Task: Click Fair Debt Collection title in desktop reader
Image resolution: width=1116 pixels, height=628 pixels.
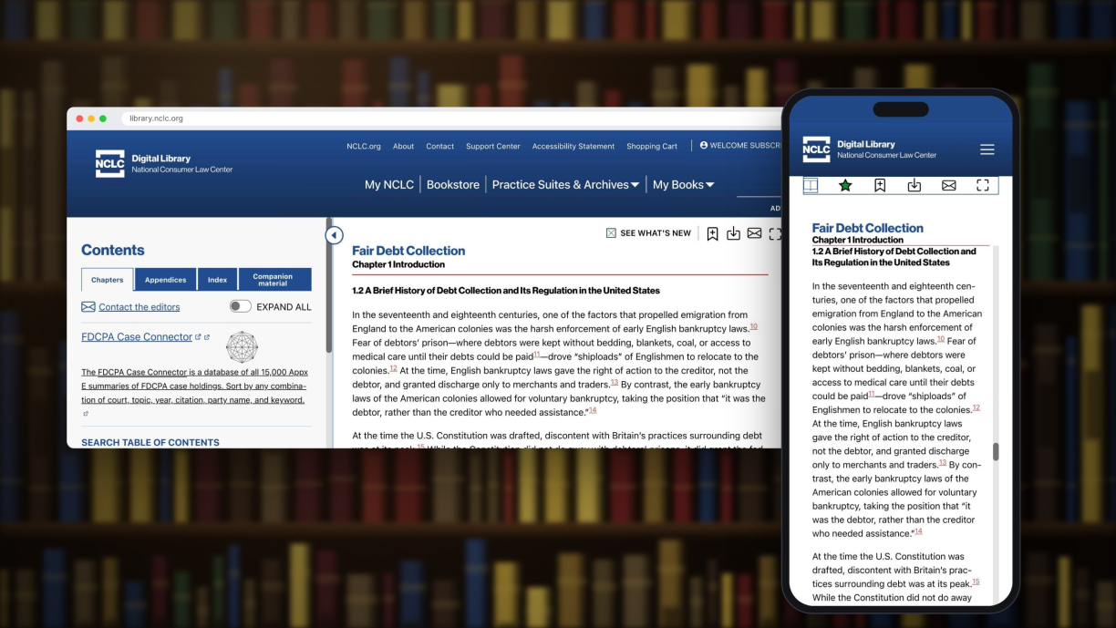Action: click(x=408, y=251)
